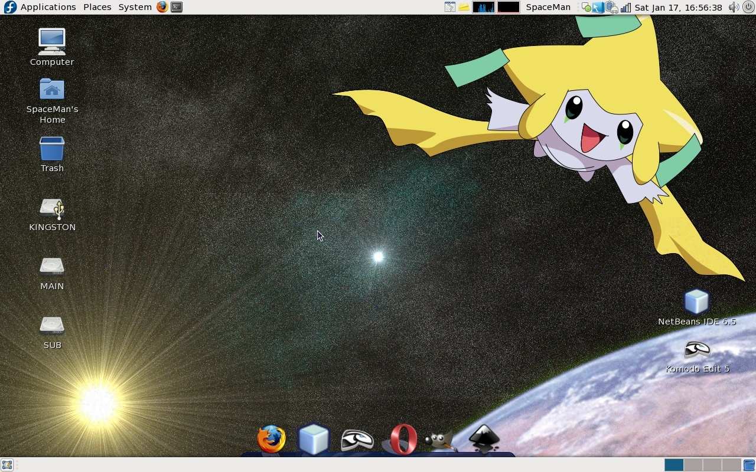Open the Trash icon
The height and width of the screenshot is (472, 756).
[52, 155]
